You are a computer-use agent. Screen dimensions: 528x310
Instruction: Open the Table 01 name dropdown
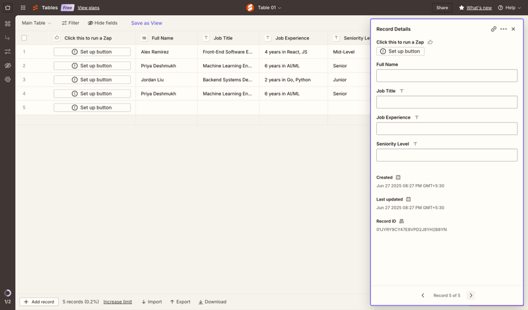(x=269, y=7)
